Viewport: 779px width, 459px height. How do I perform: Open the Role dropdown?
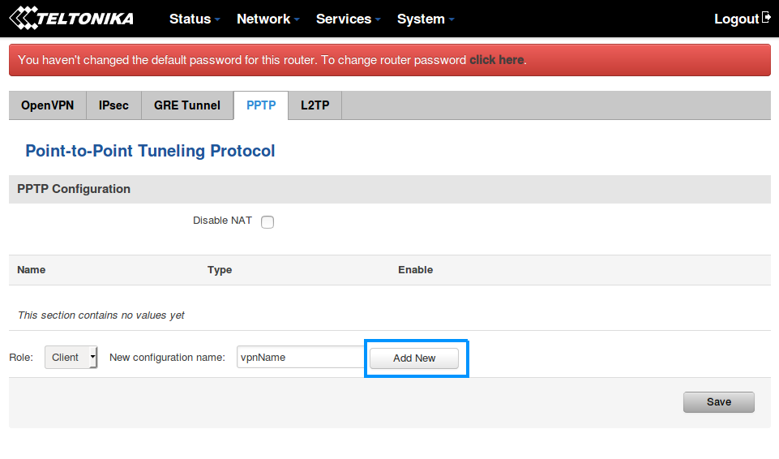(71, 358)
